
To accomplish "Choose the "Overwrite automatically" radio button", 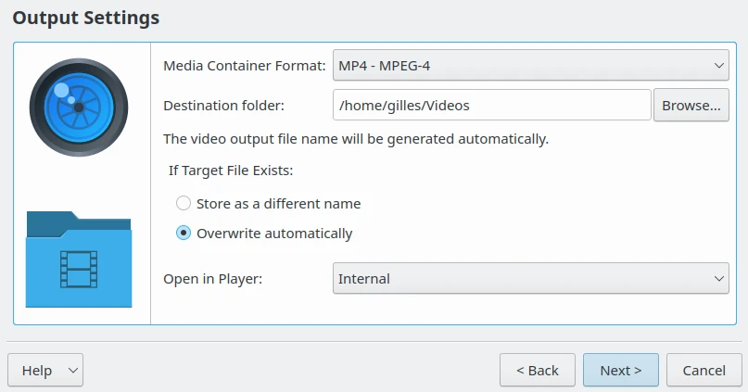I will click(x=184, y=234).
